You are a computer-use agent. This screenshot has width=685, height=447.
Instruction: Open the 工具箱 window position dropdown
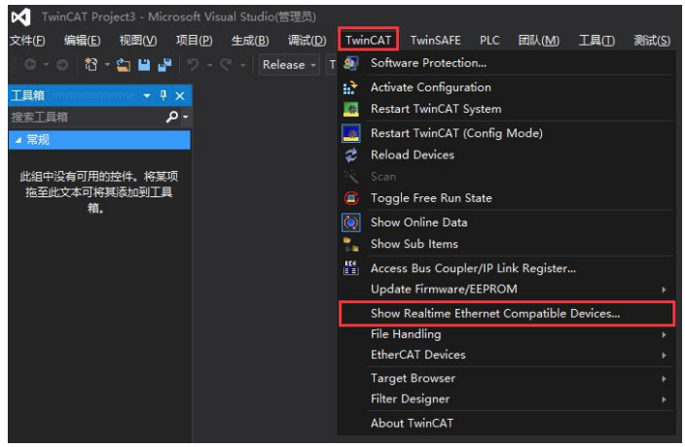point(147,96)
